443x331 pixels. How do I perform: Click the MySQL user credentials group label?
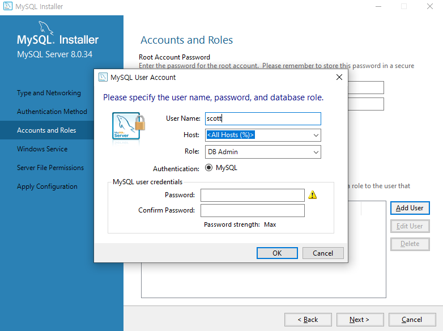click(x=147, y=182)
